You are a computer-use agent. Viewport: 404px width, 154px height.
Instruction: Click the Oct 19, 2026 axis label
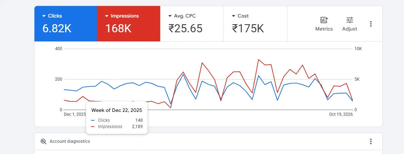click(x=341, y=114)
